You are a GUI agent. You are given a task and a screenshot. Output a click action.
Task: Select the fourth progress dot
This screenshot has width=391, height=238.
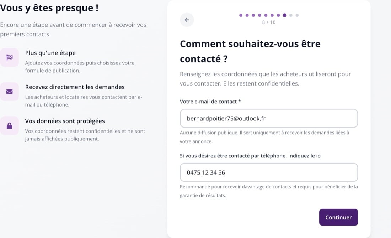coord(259,15)
